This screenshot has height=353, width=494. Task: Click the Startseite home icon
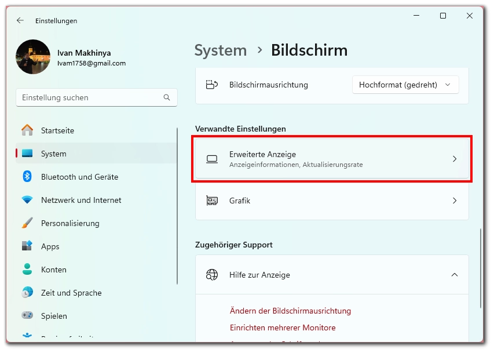click(27, 130)
